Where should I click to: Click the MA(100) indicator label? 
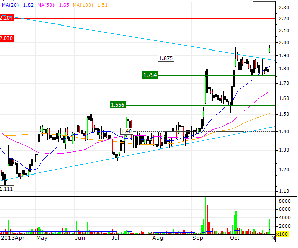pyautogui.click(x=83, y=5)
